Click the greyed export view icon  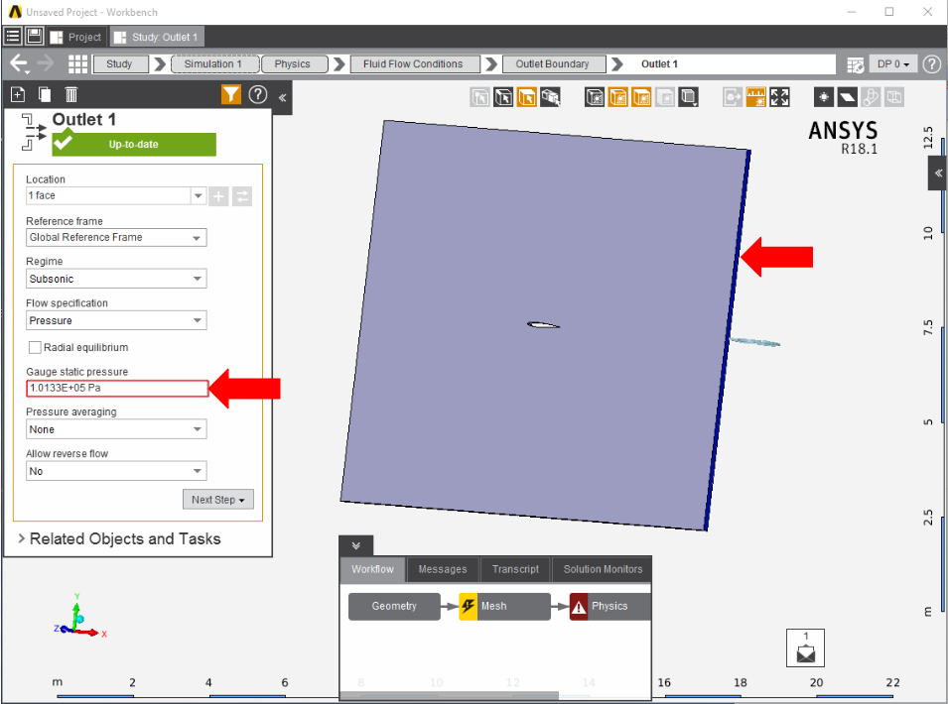click(x=733, y=97)
